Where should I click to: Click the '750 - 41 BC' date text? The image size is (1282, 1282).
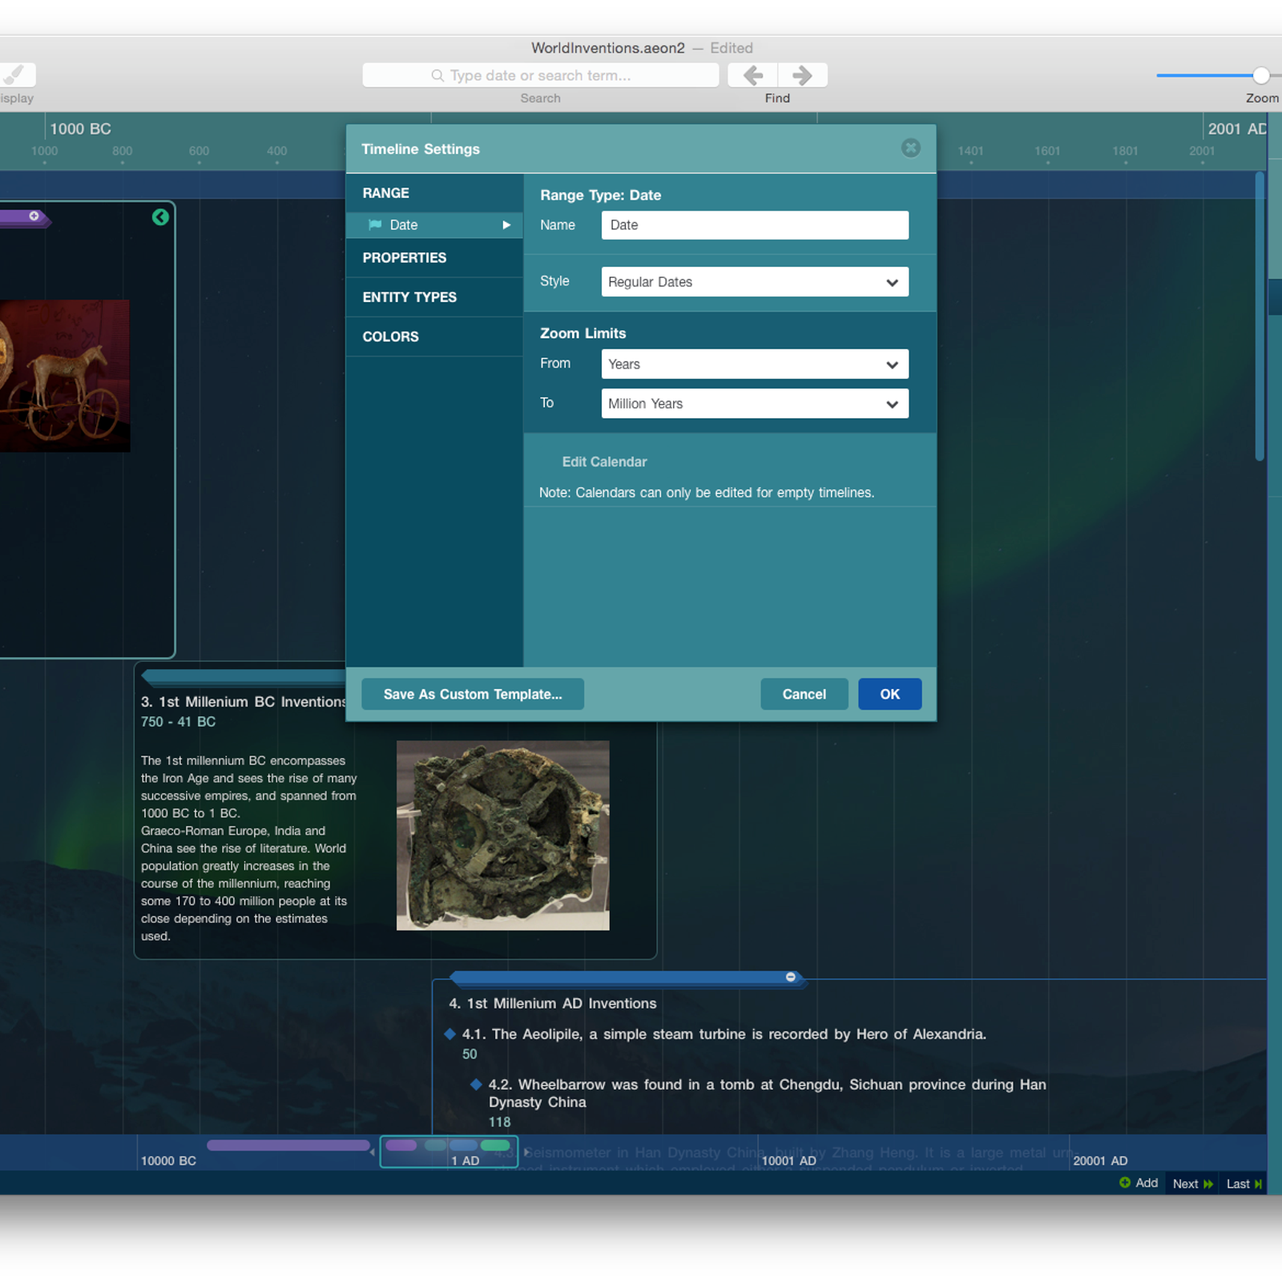point(178,721)
